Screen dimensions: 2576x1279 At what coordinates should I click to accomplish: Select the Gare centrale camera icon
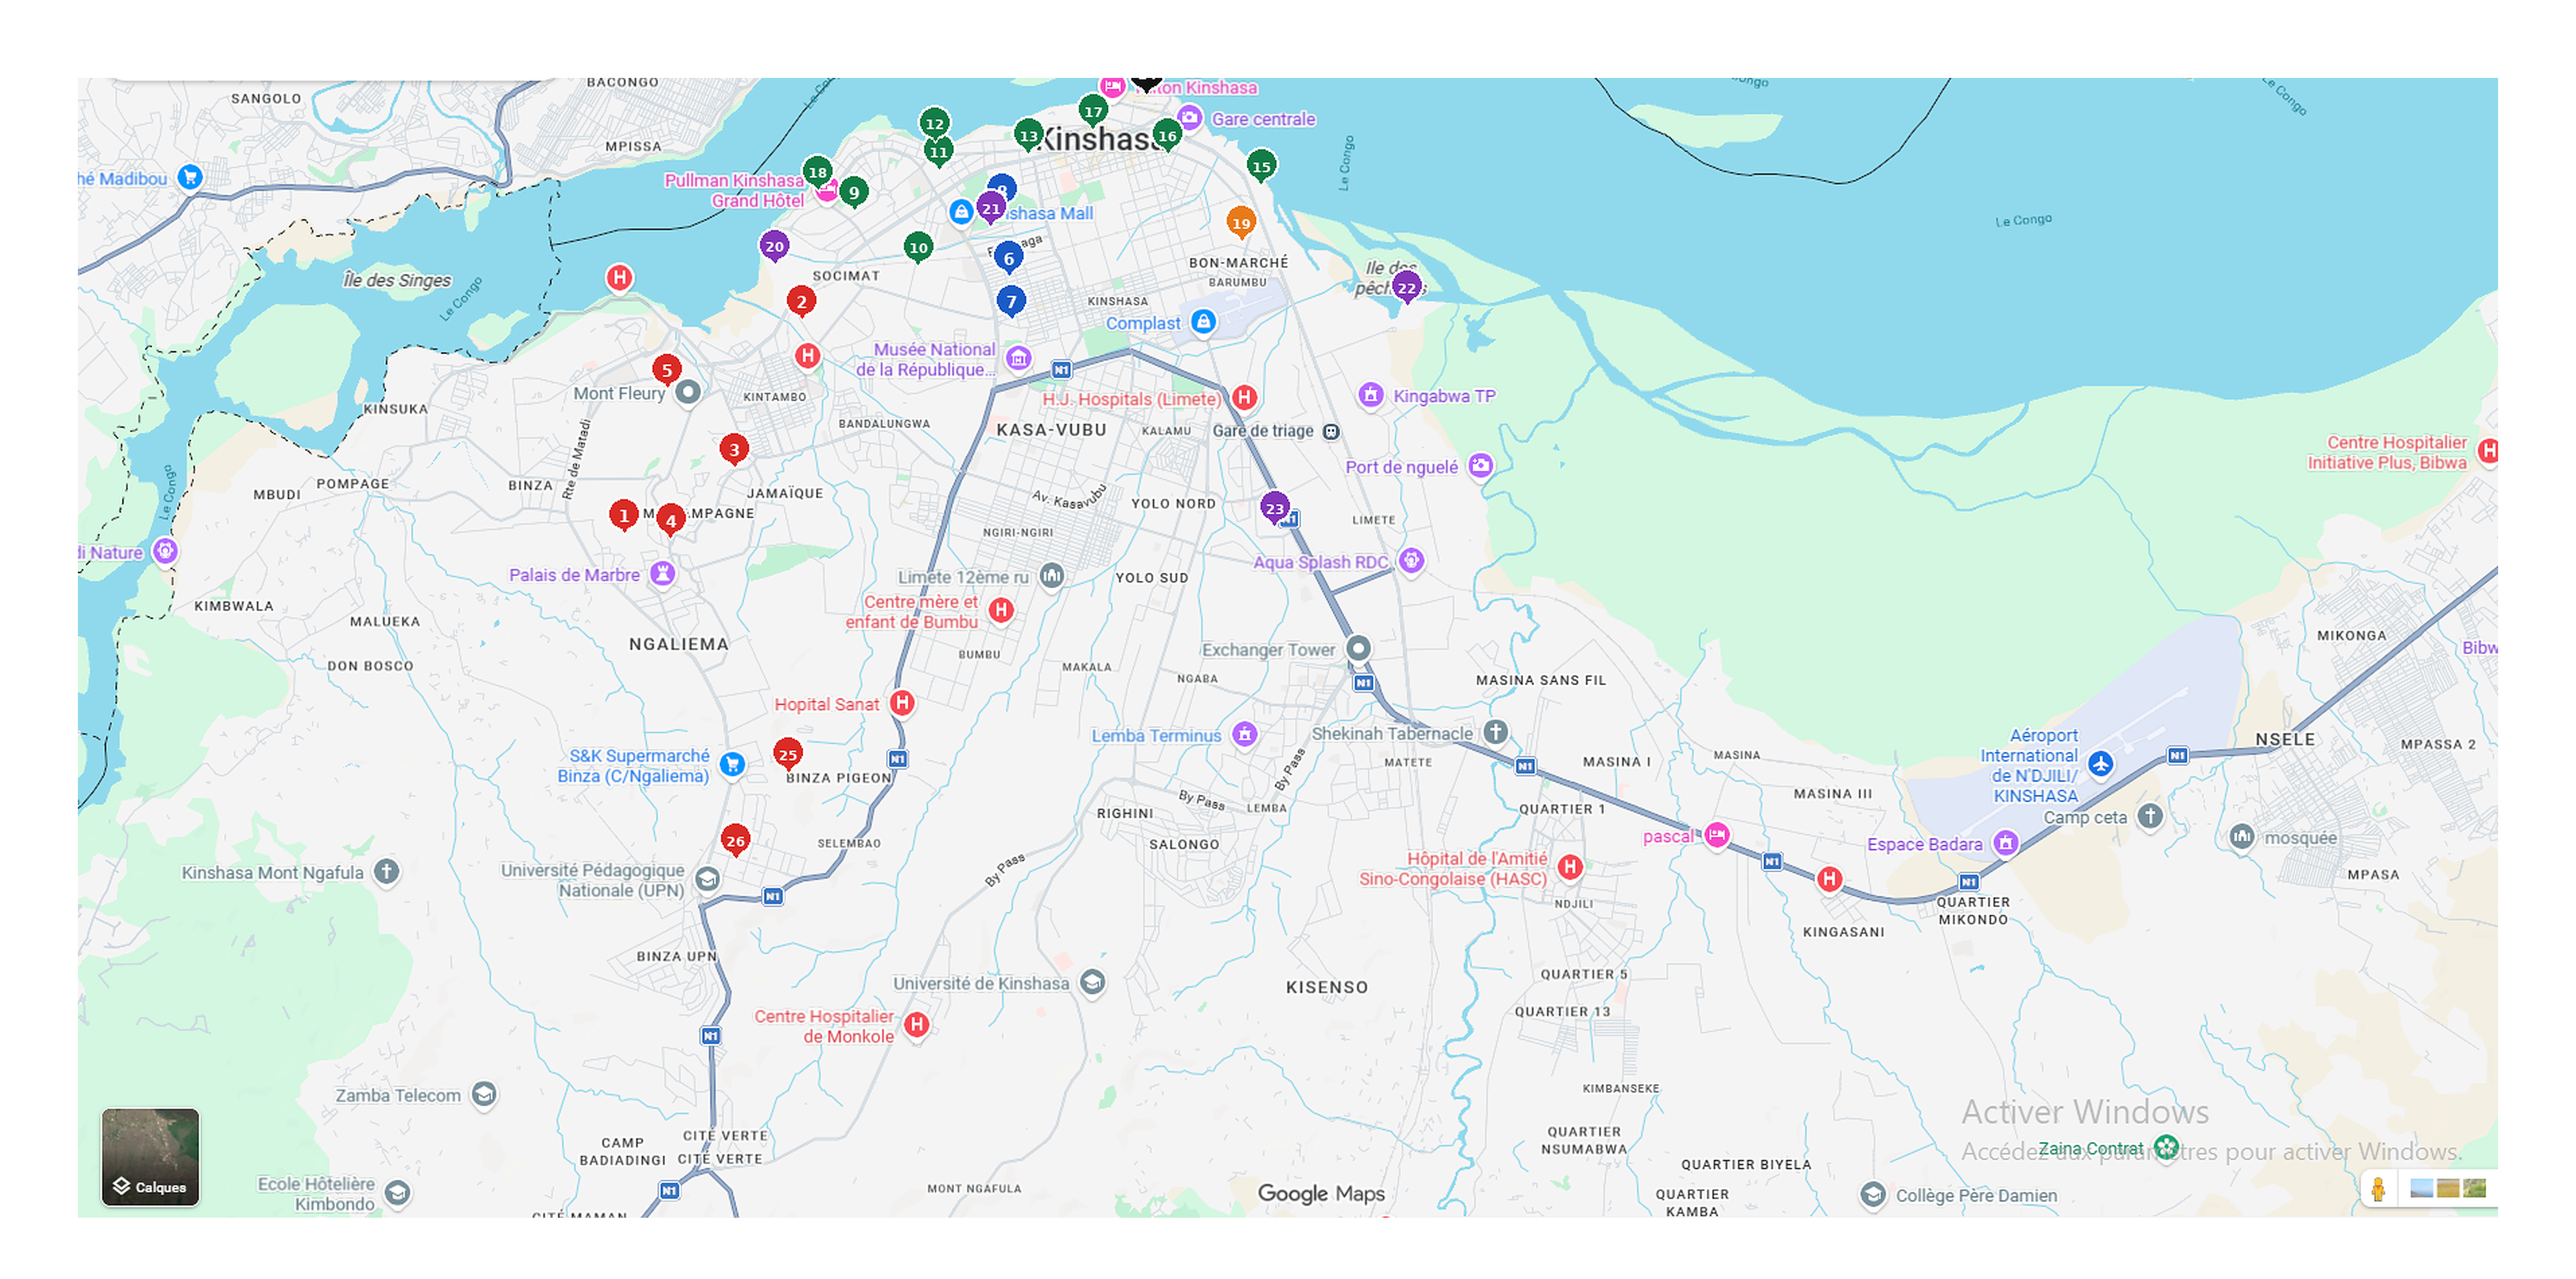pyautogui.click(x=1189, y=118)
